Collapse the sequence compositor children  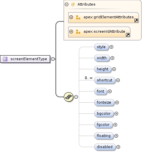click(76, 97)
